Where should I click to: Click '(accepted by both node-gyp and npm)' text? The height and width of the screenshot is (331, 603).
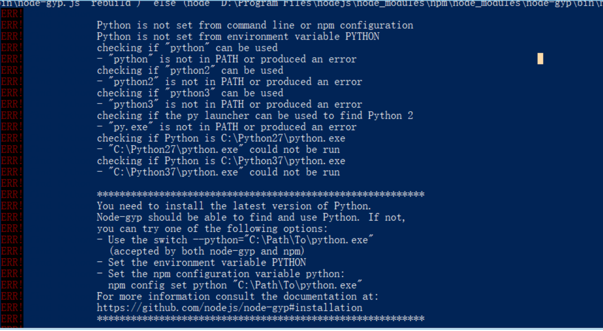[207, 251]
